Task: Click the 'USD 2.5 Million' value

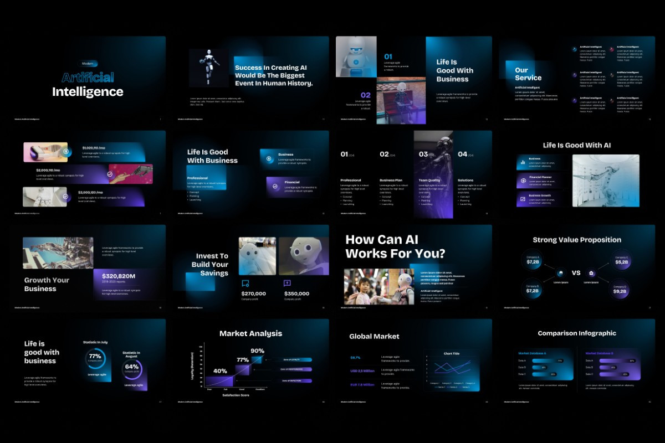Action: [x=362, y=370]
